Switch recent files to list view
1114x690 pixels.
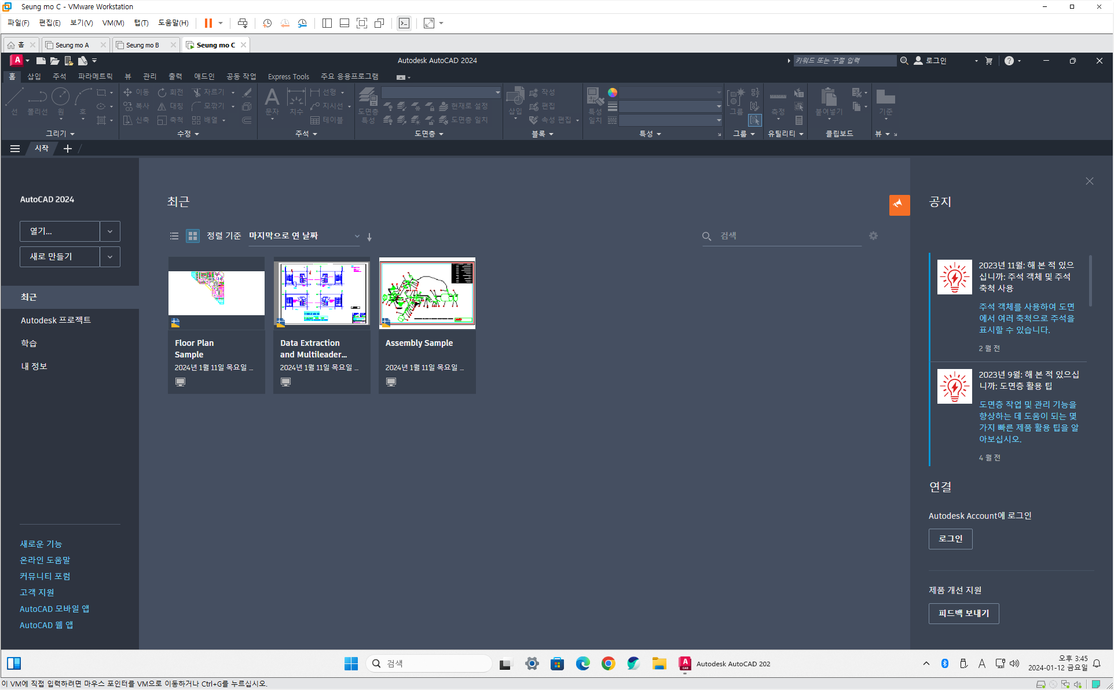174,236
